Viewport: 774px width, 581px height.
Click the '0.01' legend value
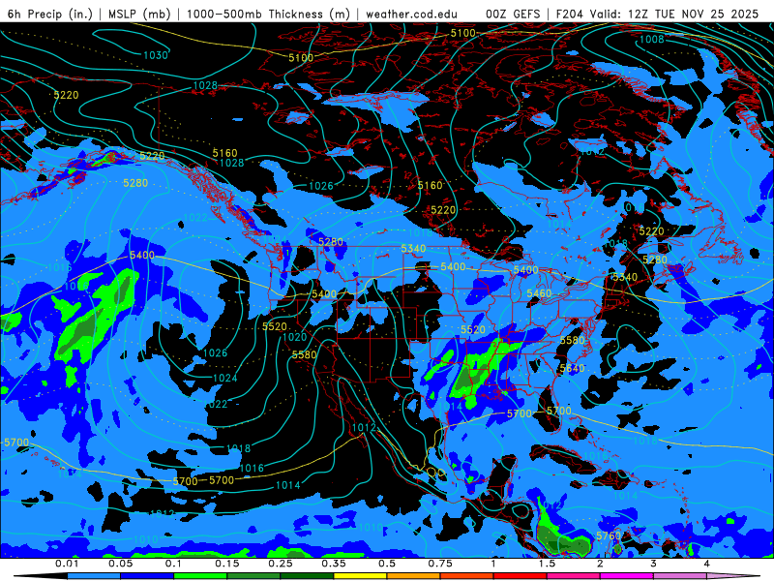67,564
